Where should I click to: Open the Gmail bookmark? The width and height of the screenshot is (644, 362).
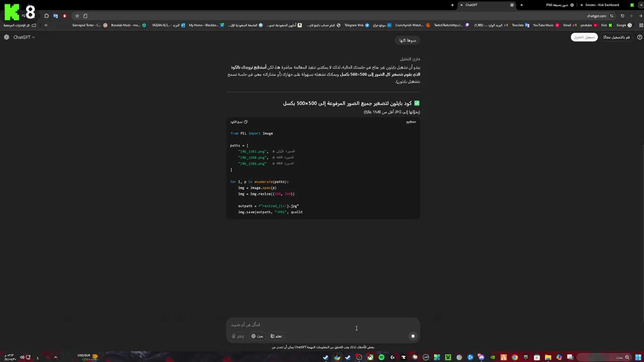570,25
